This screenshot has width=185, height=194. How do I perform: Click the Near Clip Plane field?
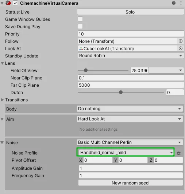[131, 78]
